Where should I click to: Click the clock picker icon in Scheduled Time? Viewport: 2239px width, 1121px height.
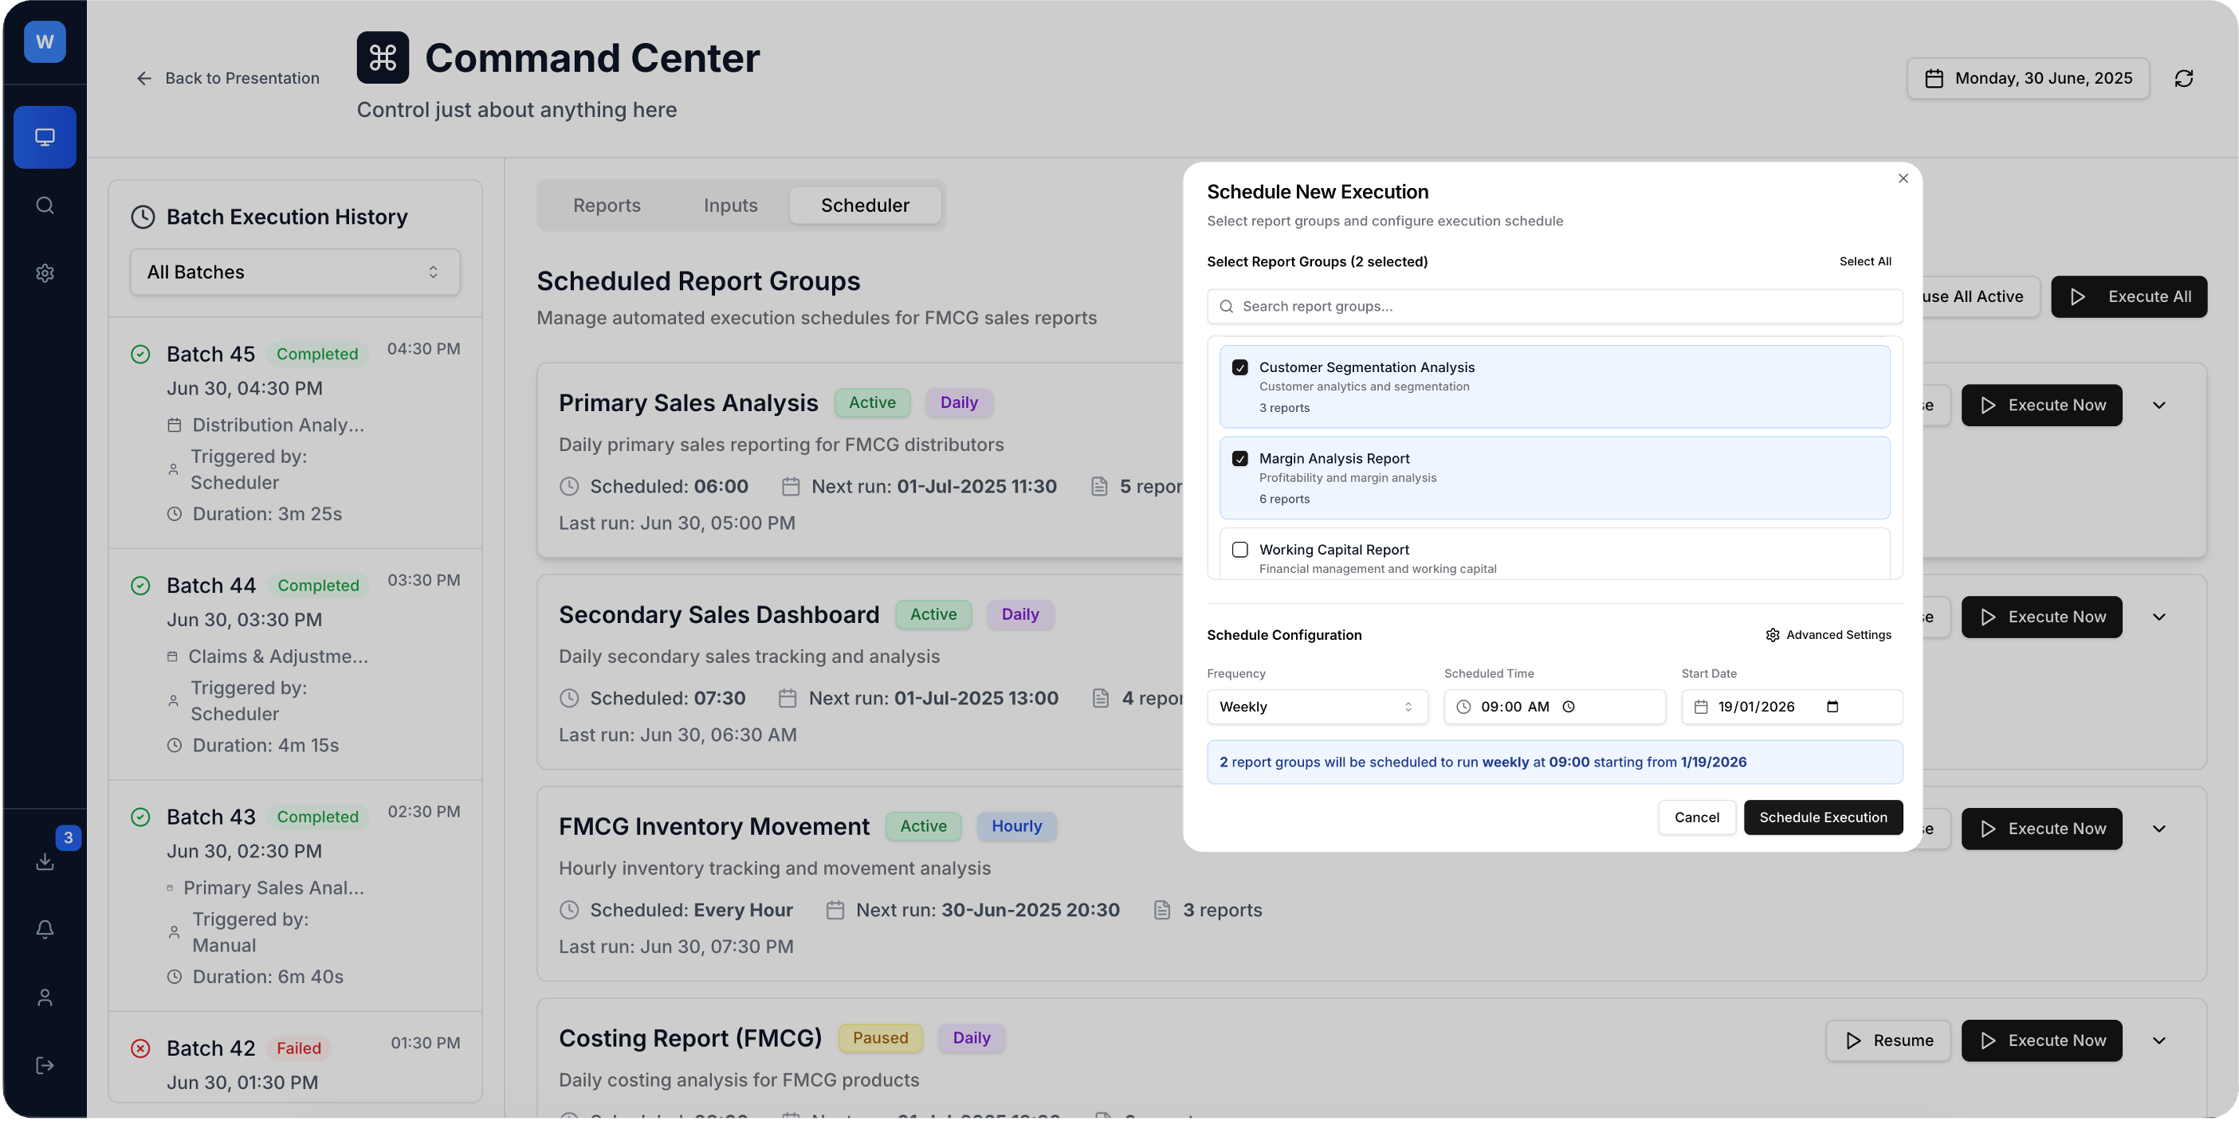click(x=1568, y=707)
